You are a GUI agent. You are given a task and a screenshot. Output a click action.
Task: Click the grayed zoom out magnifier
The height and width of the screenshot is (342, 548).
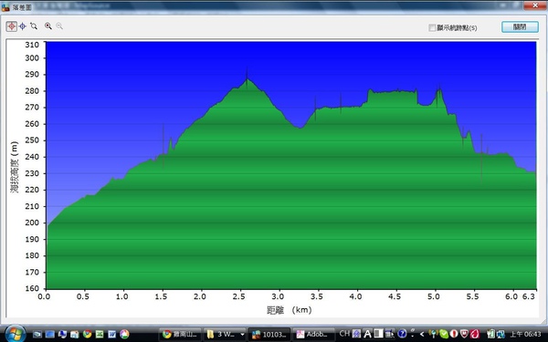tap(59, 26)
